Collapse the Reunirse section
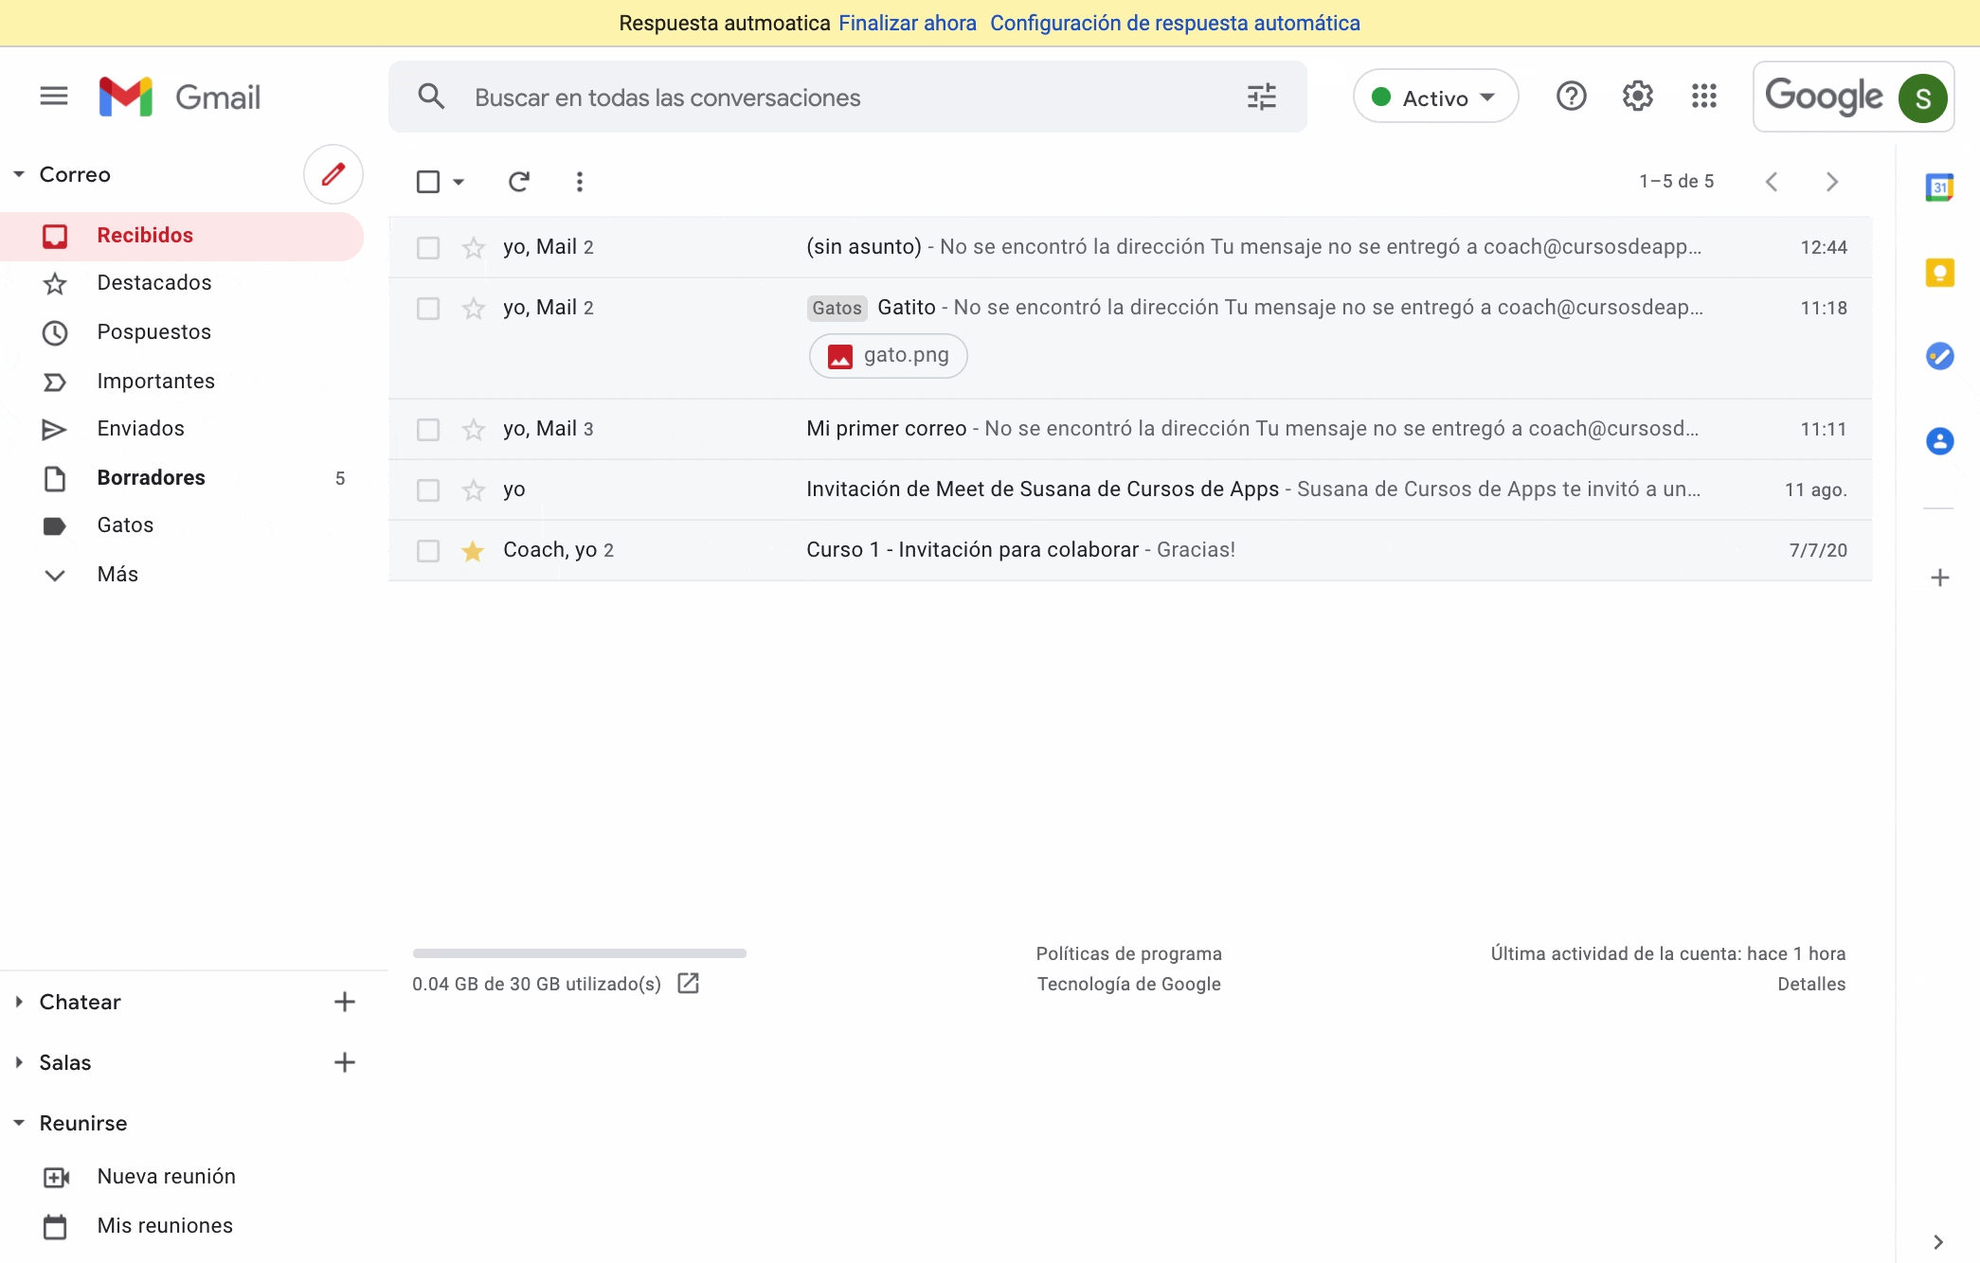This screenshot has width=1980, height=1263. pos(19,1123)
